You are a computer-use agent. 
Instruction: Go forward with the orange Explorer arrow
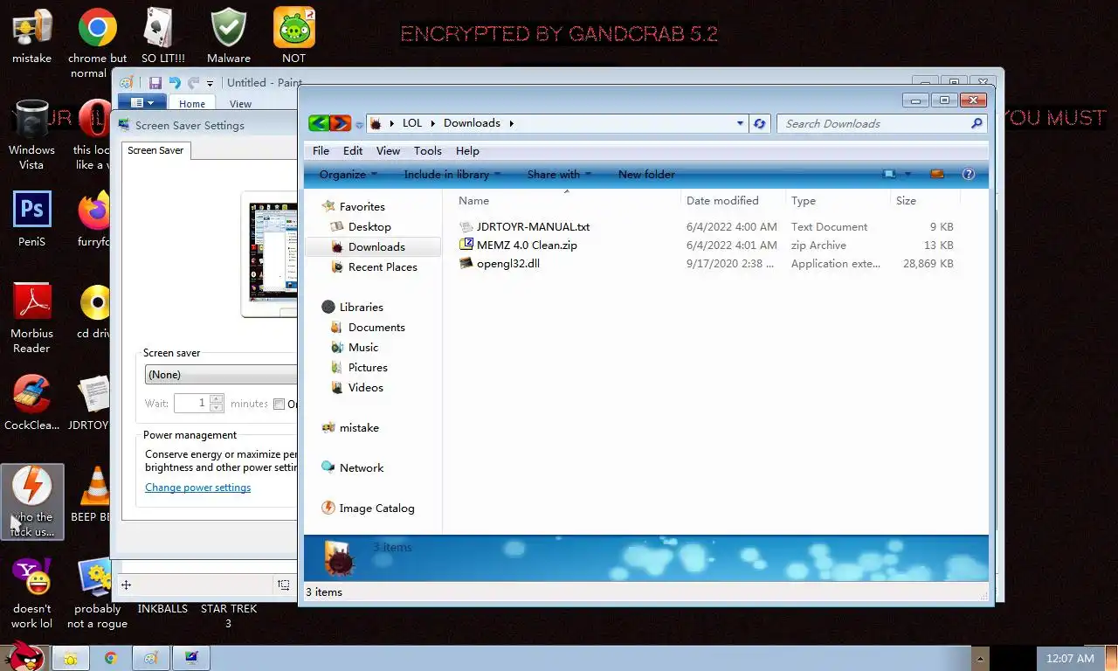click(x=341, y=123)
